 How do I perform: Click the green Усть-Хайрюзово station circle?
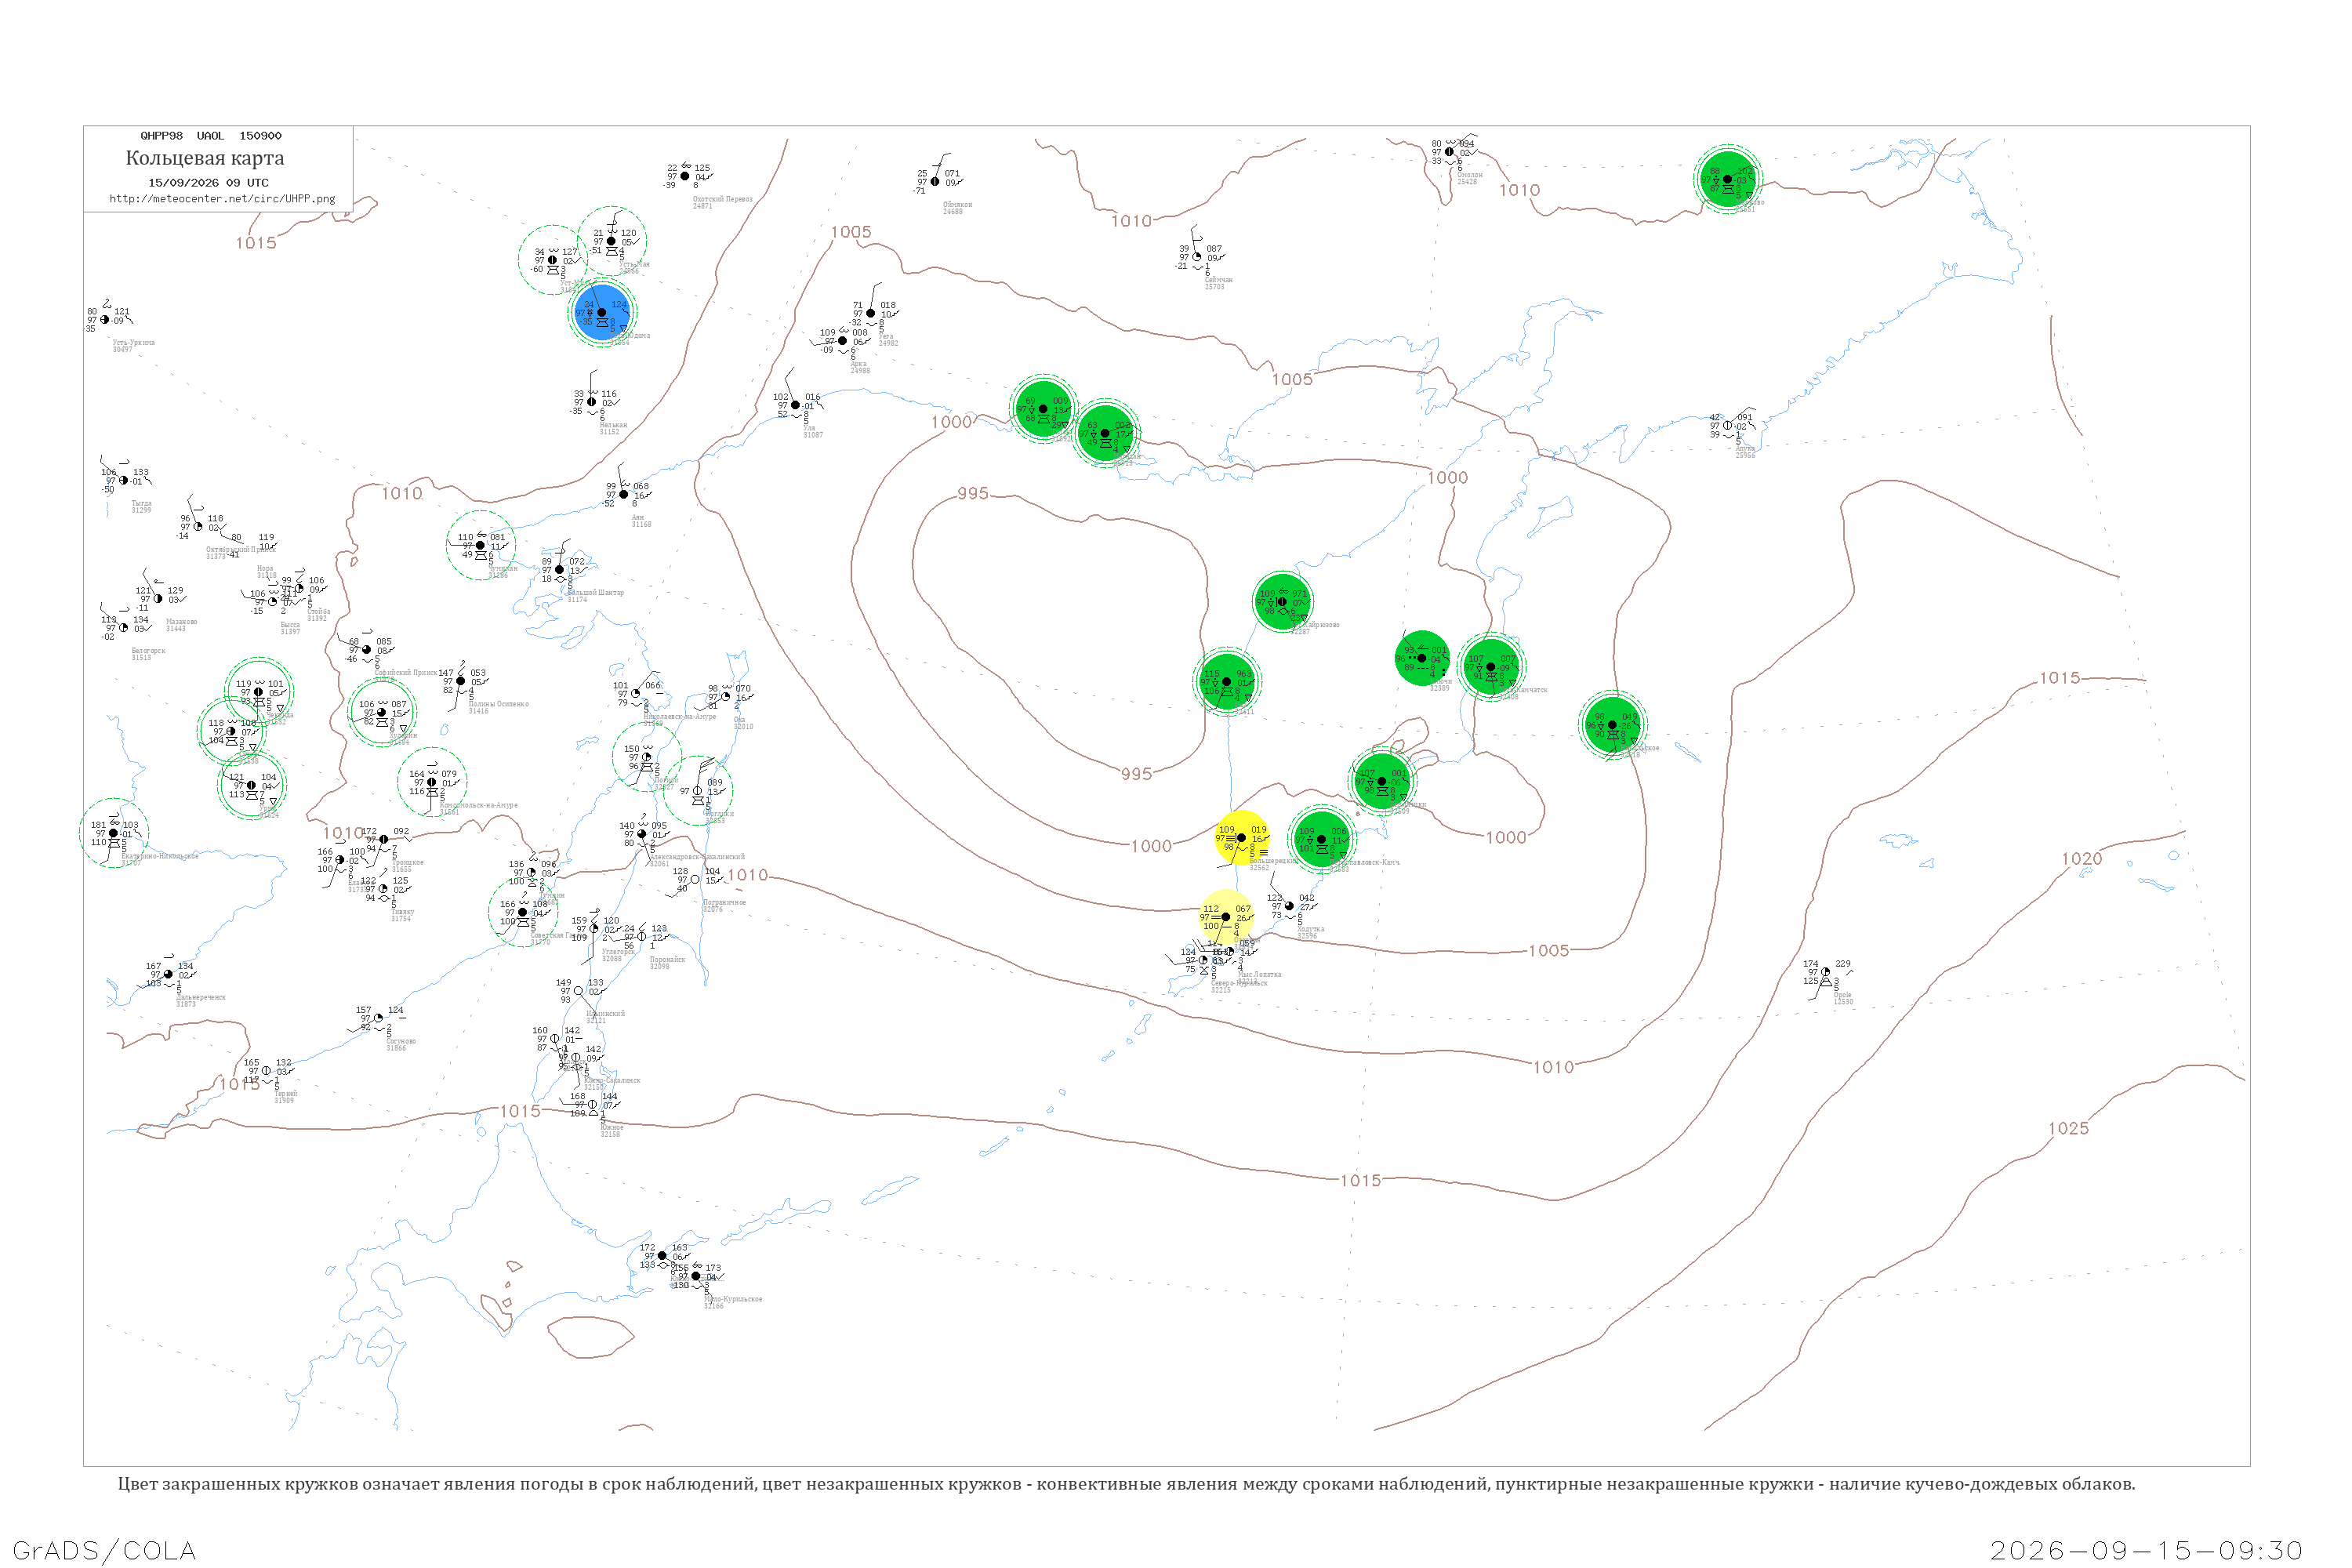coord(1282,601)
